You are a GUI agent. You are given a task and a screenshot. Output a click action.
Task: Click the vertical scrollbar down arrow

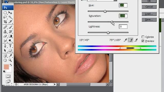[x=111, y=81]
